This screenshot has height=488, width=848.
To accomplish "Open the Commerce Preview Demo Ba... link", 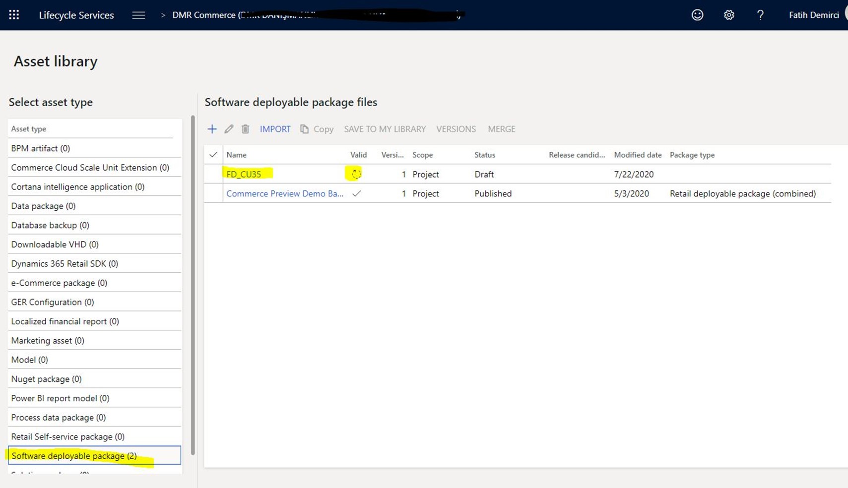I will (x=285, y=193).
